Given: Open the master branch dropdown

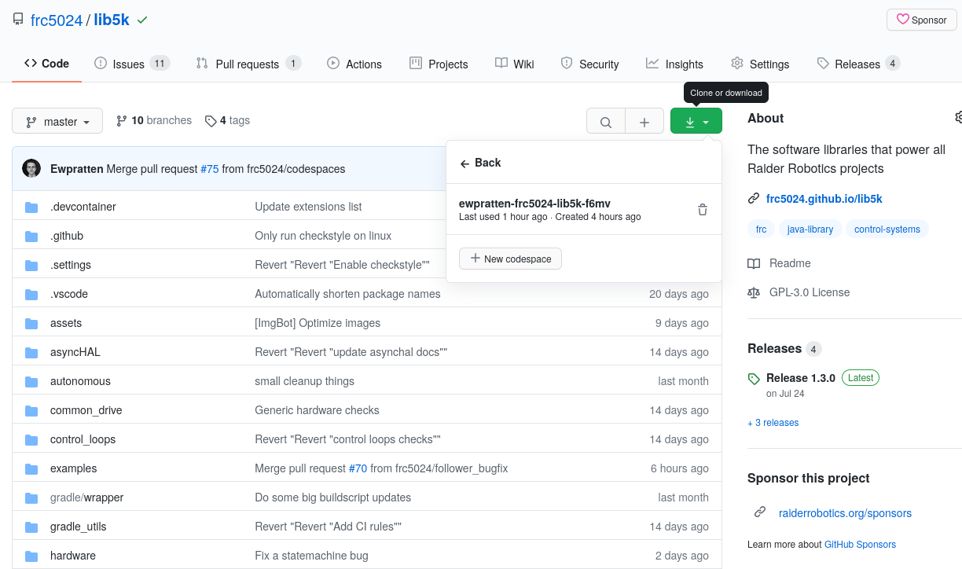Looking at the screenshot, I should [x=57, y=122].
